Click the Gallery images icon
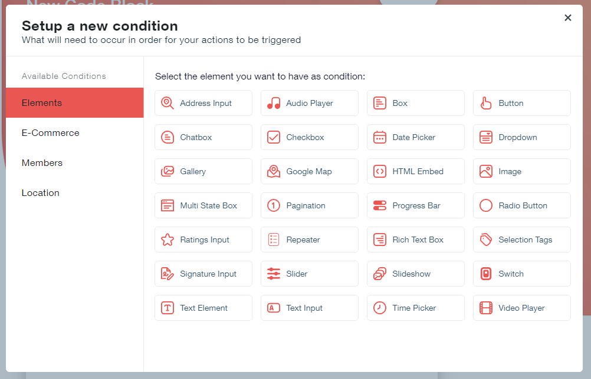Screen dimensions: 591x379 click(168, 171)
